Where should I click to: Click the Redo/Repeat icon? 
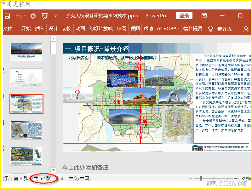(33, 16)
